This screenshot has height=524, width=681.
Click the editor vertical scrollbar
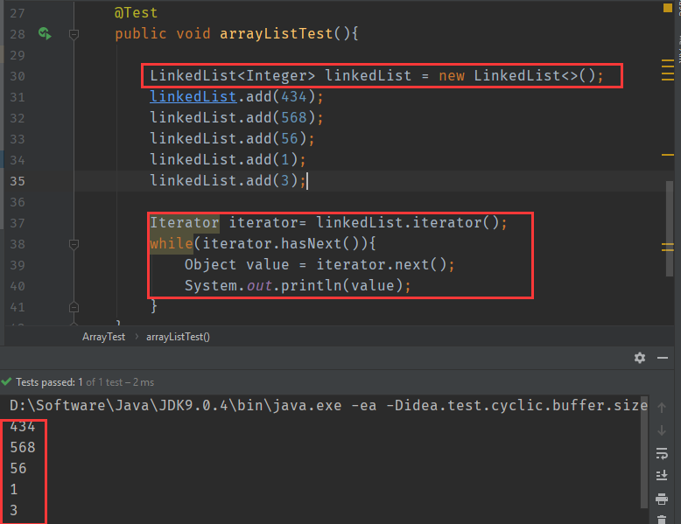point(670,228)
